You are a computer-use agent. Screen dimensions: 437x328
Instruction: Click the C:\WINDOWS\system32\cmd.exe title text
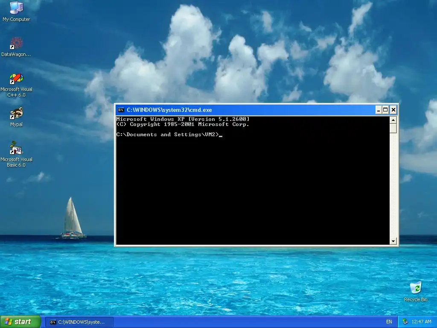coord(169,110)
